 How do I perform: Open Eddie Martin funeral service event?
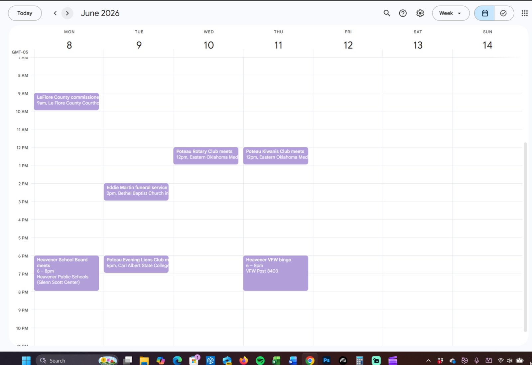click(x=136, y=192)
